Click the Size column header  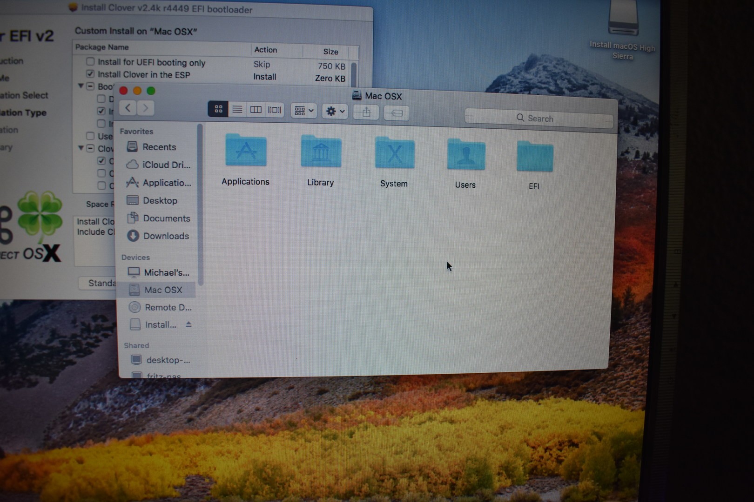click(330, 51)
